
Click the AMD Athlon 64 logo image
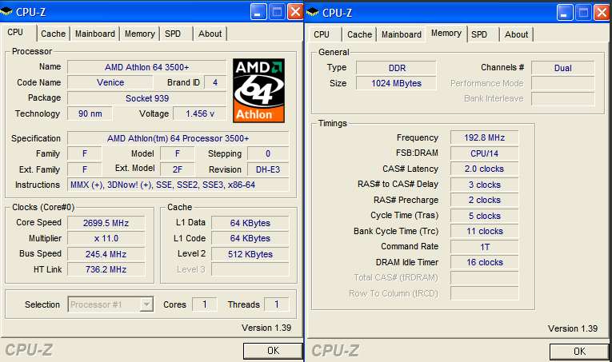point(258,91)
